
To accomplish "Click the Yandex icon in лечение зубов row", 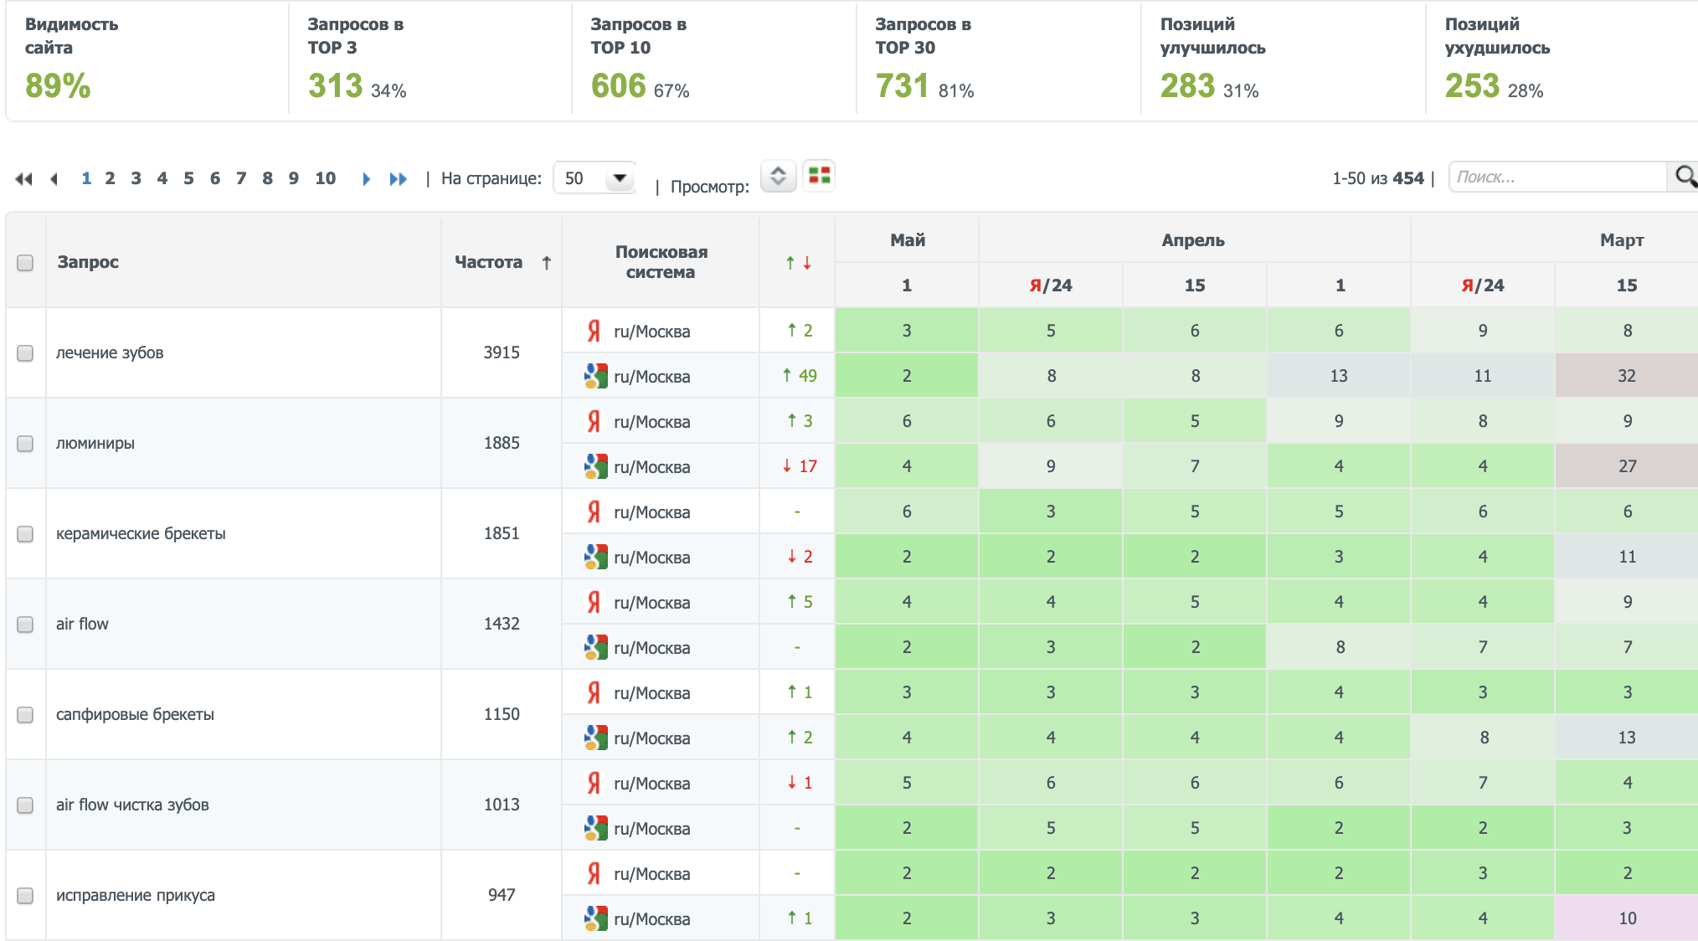I will coord(594,331).
